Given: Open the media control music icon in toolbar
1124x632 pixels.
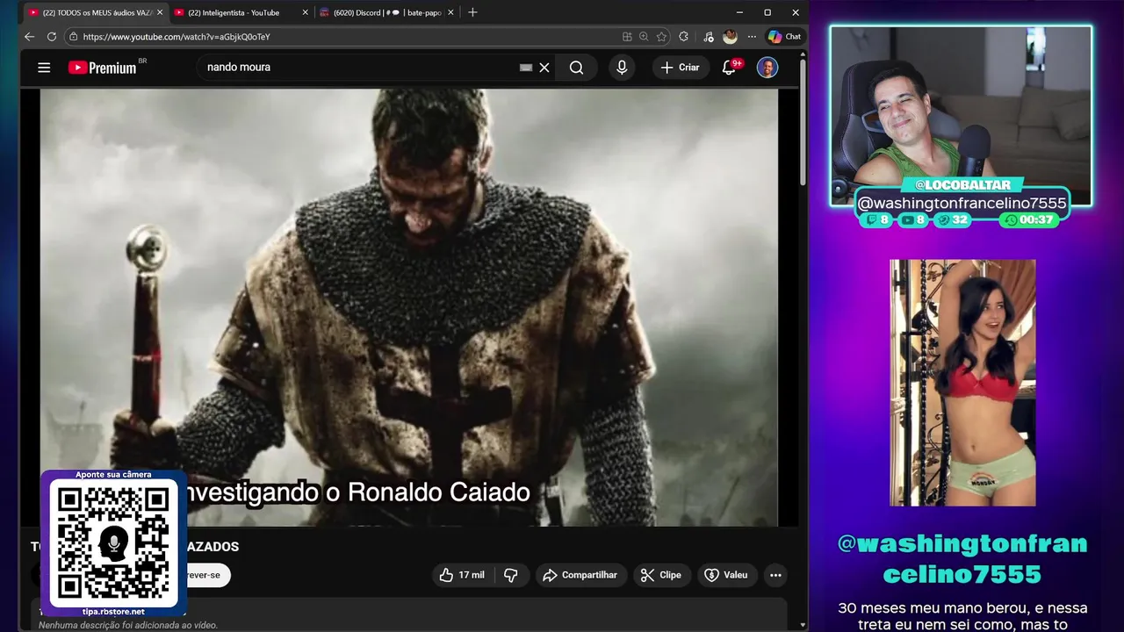Looking at the screenshot, I should pyautogui.click(x=708, y=37).
